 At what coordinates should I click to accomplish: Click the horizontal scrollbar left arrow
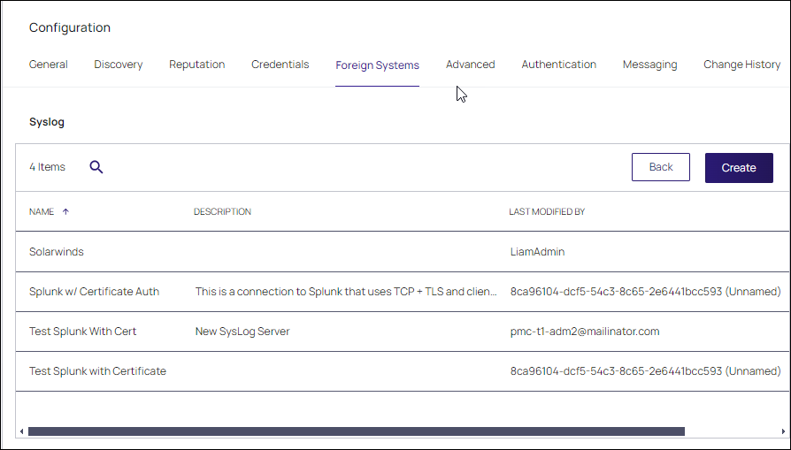(x=22, y=431)
